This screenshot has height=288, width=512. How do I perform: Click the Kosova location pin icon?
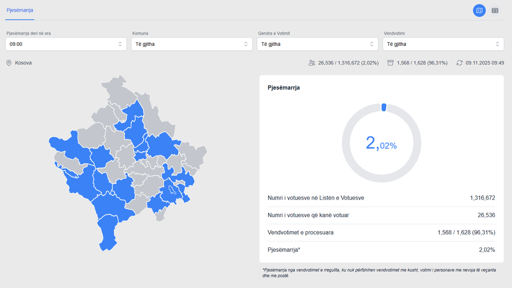pos(9,63)
